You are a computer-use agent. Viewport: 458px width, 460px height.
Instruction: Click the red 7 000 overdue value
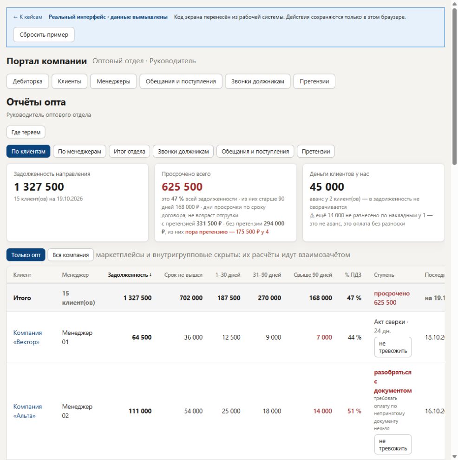click(324, 337)
